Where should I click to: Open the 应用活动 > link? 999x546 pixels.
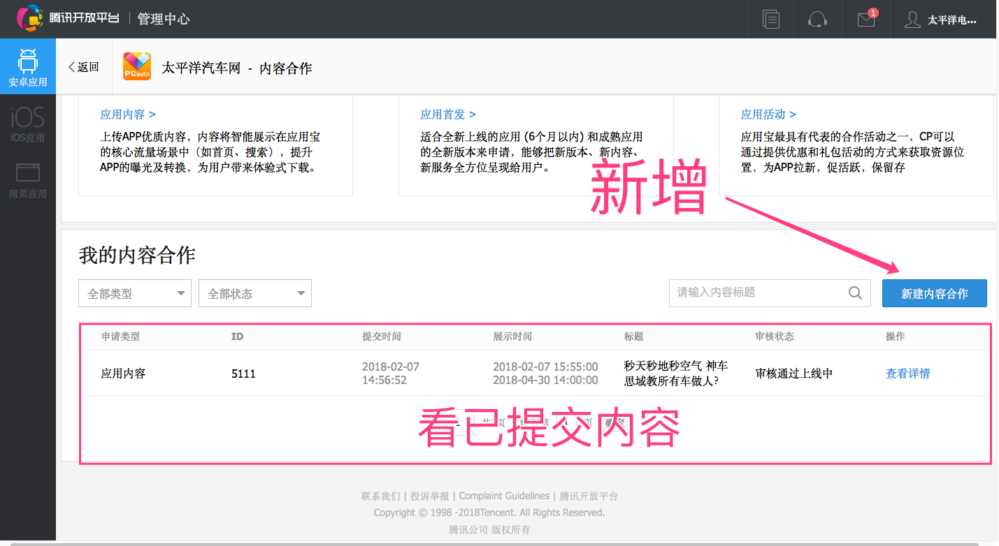pos(768,115)
